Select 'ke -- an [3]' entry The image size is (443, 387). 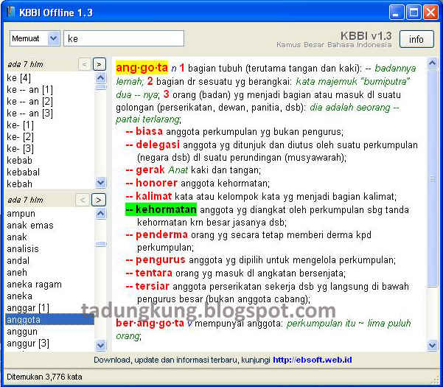click(29, 114)
